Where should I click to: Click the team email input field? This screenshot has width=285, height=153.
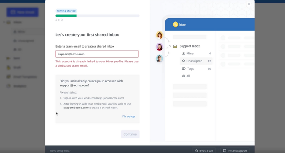(x=97, y=54)
